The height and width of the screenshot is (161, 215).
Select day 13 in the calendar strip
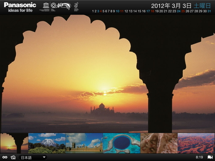click(131, 11)
